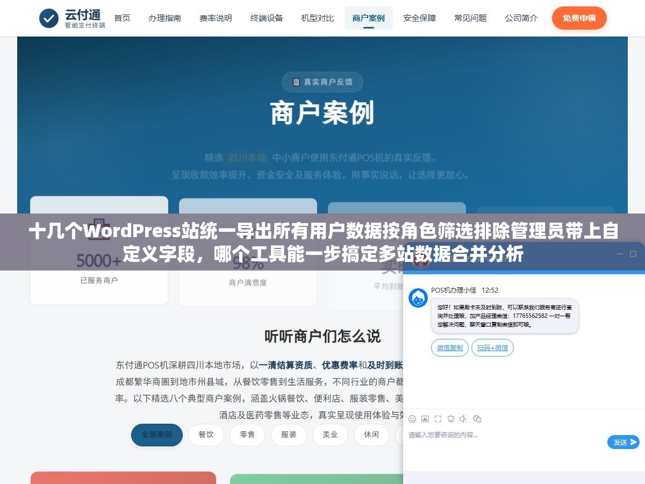Go to 安全保障 section
Screen dimensions: 645x484
pyautogui.click(x=419, y=18)
